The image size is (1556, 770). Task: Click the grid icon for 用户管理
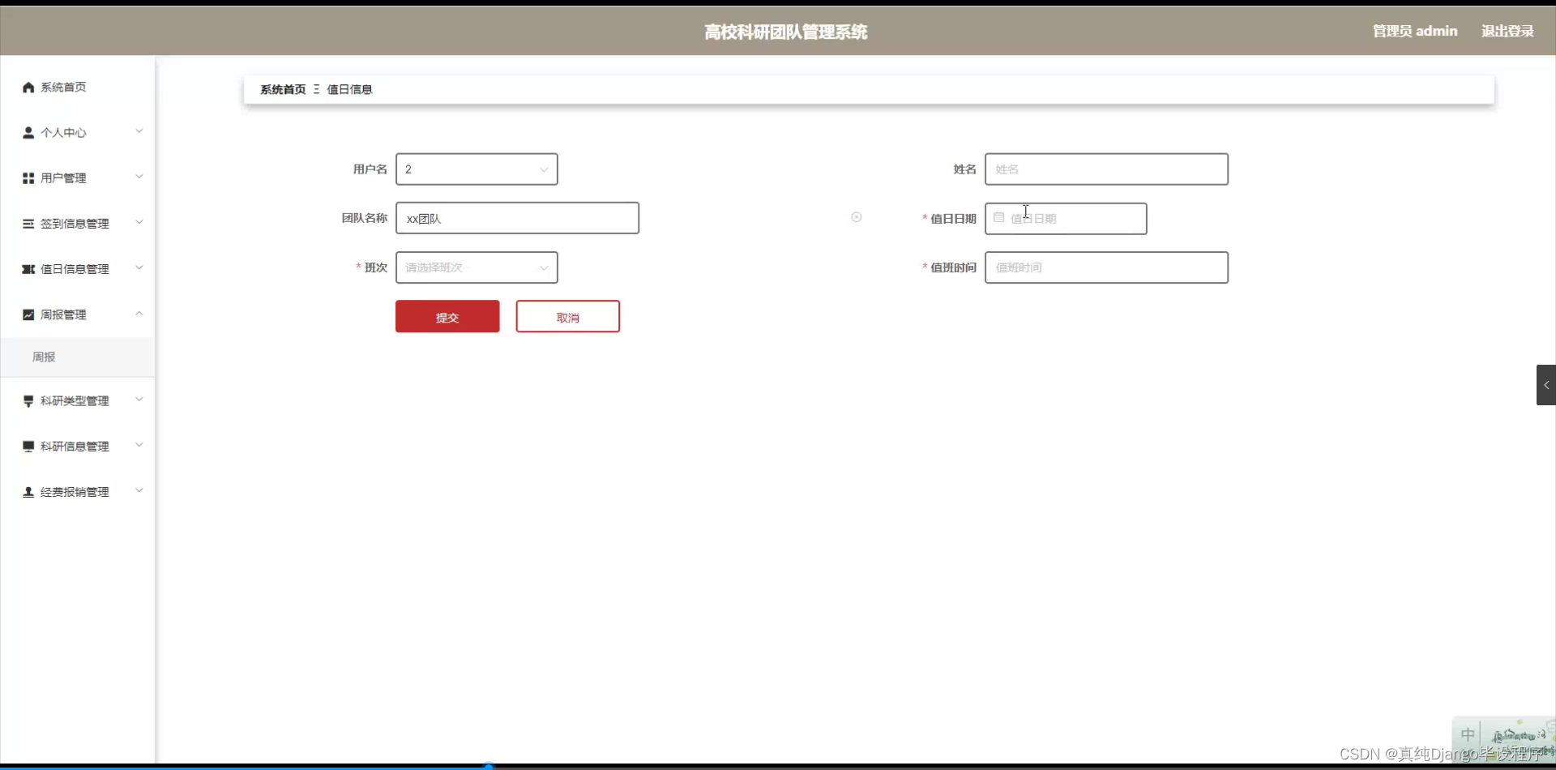pos(28,178)
